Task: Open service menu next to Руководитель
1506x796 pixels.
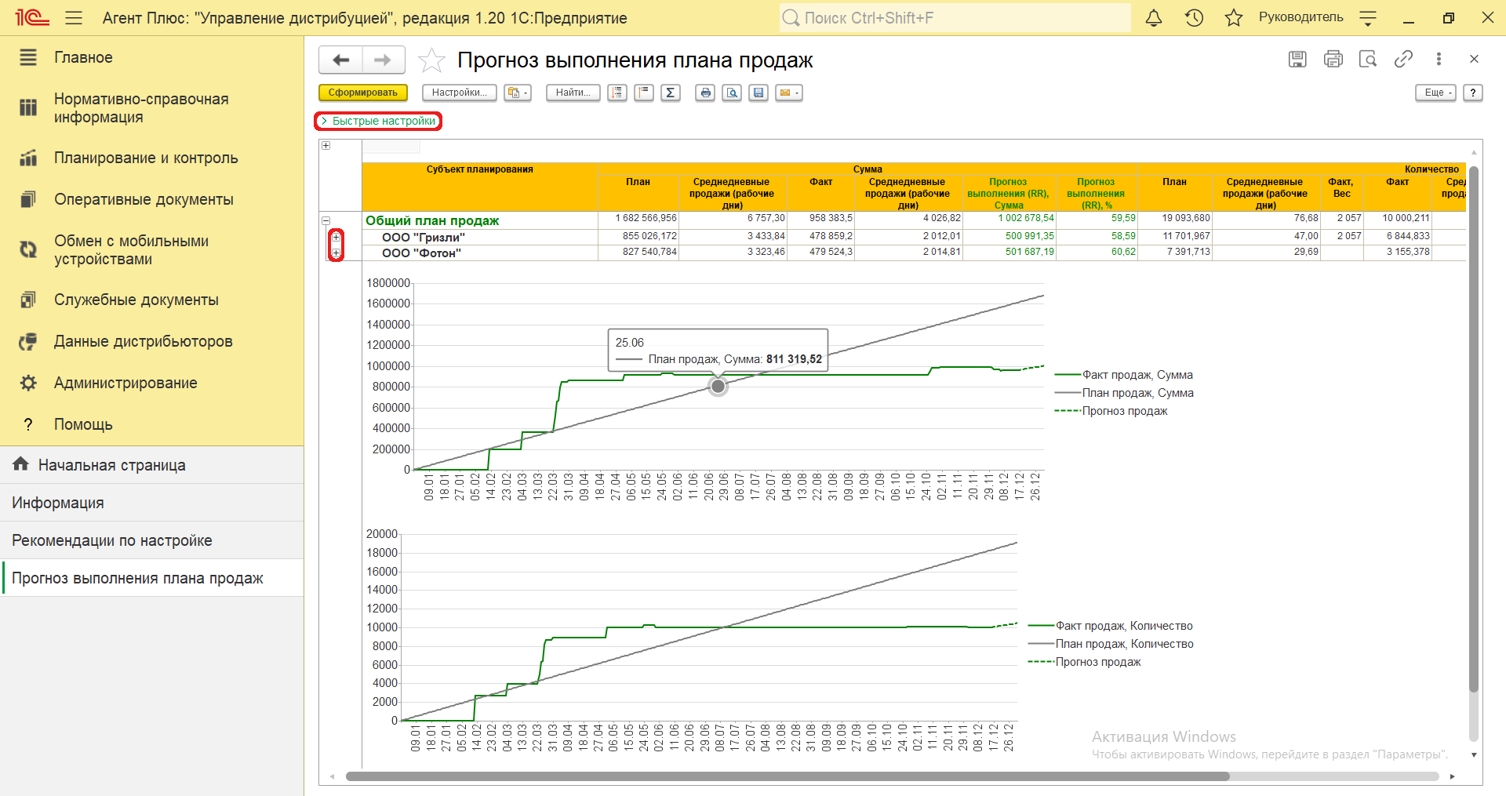Action: (1368, 17)
